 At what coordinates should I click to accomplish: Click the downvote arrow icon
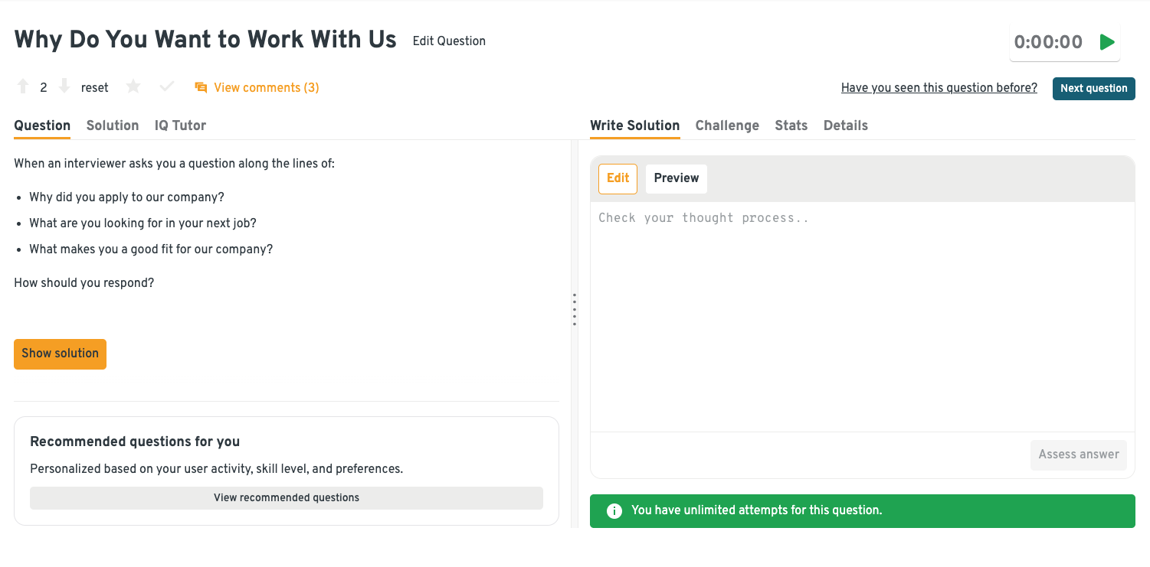click(x=64, y=87)
